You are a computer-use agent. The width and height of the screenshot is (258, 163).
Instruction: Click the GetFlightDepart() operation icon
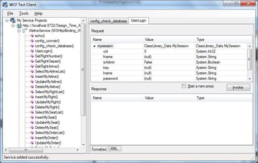tap(32, 61)
